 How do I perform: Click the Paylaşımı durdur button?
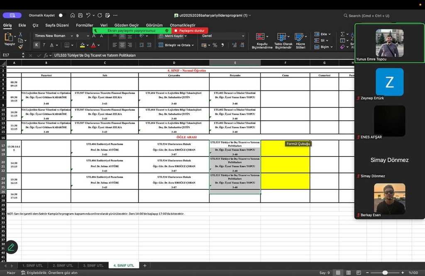(190, 31)
